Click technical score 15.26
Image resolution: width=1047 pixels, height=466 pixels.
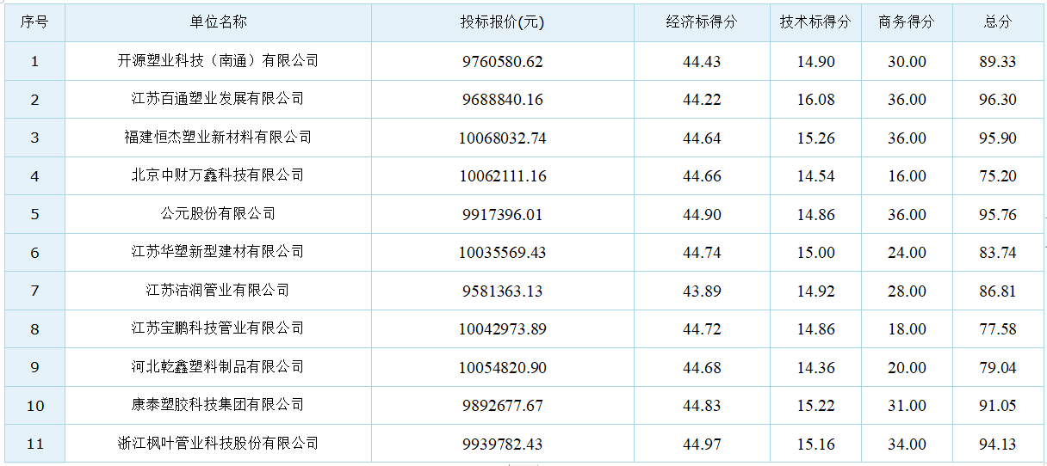click(815, 138)
